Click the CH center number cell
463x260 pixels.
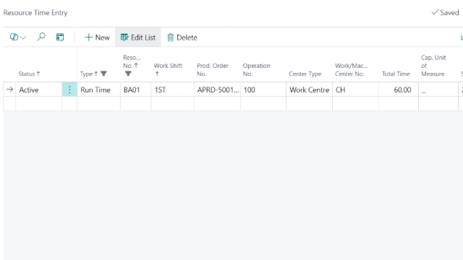pos(355,90)
